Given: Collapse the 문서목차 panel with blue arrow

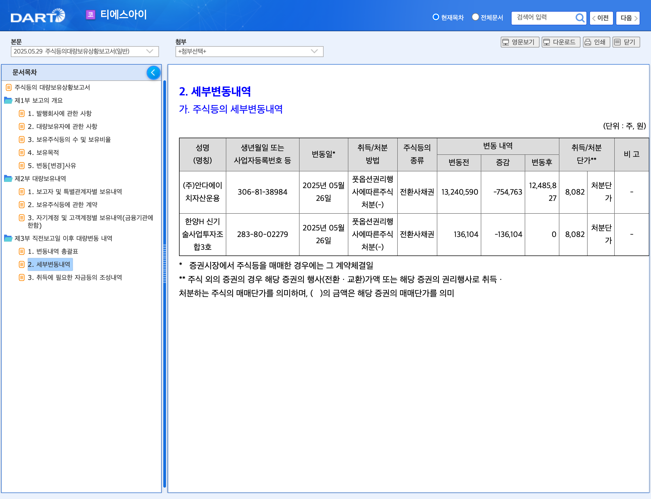Looking at the screenshot, I should [154, 72].
